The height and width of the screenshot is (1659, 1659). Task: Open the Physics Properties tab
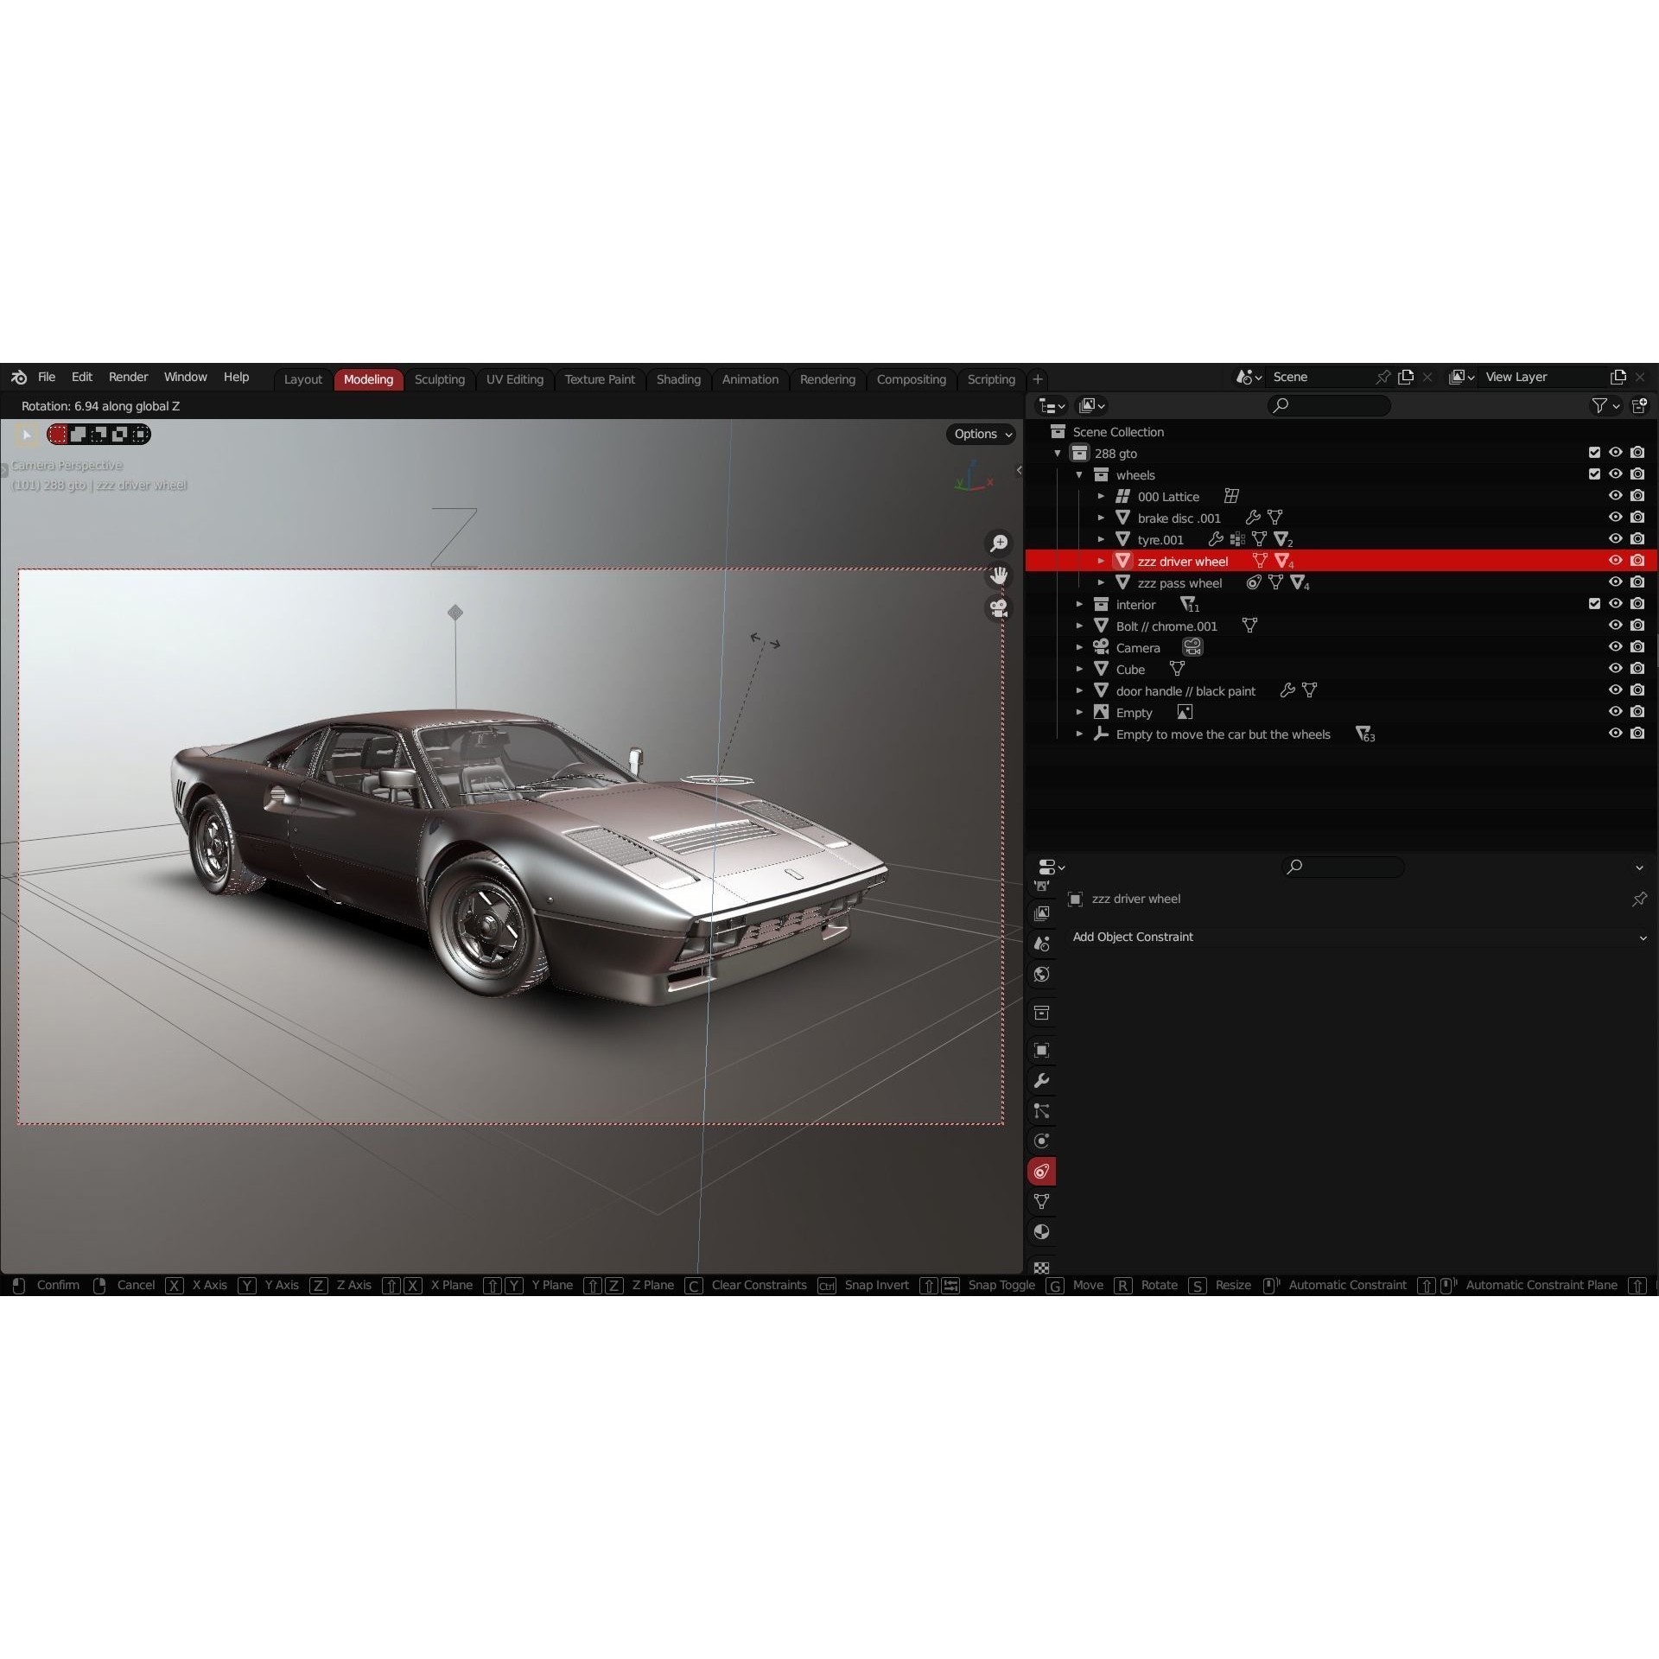pos(1041,1142)
